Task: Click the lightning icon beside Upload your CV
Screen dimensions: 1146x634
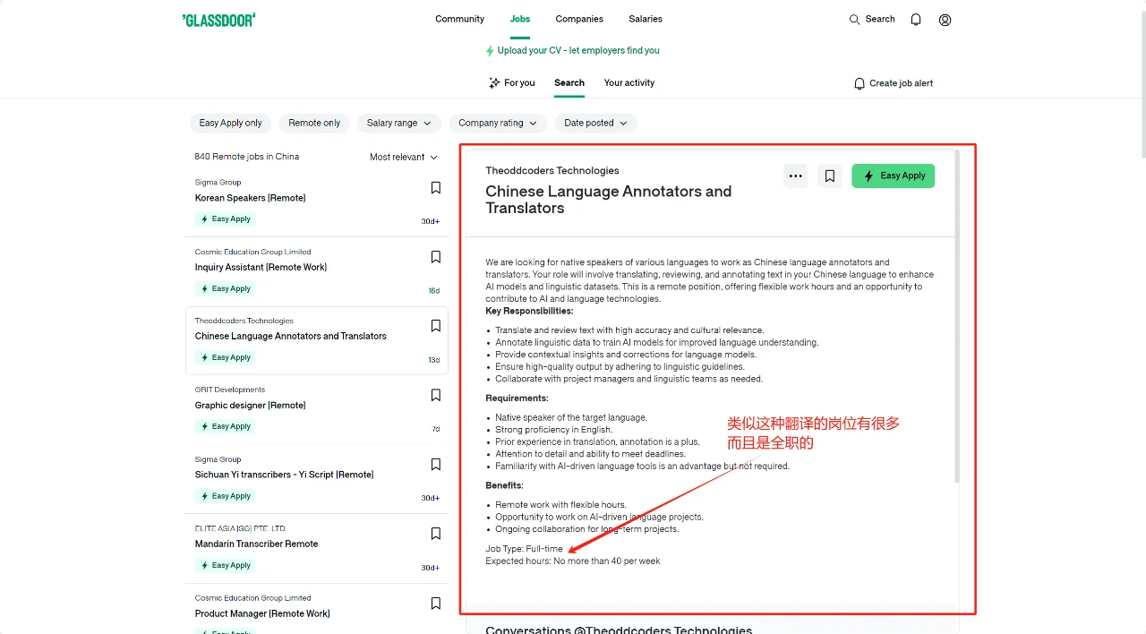Action: 490,51
